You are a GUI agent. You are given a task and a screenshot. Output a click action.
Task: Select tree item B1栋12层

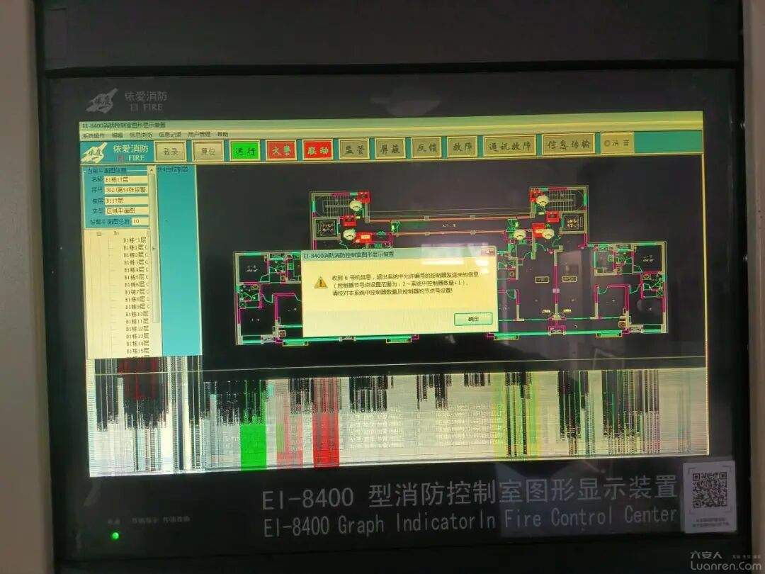(x=137, y=329)
